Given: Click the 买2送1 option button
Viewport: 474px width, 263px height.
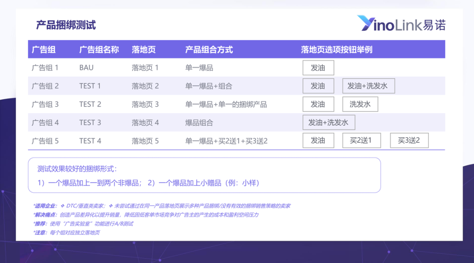Looking at the screenshot, I should (x=360, y=141).
